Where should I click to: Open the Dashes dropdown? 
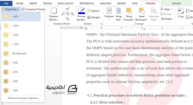tap(94, 11)
